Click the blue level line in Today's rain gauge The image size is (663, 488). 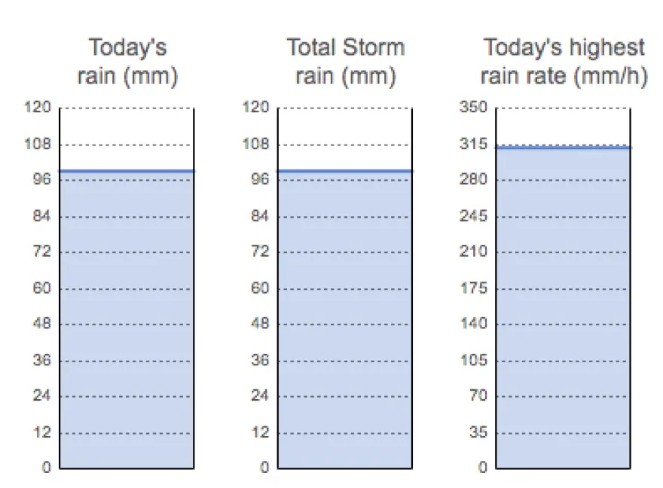[127, 171]
